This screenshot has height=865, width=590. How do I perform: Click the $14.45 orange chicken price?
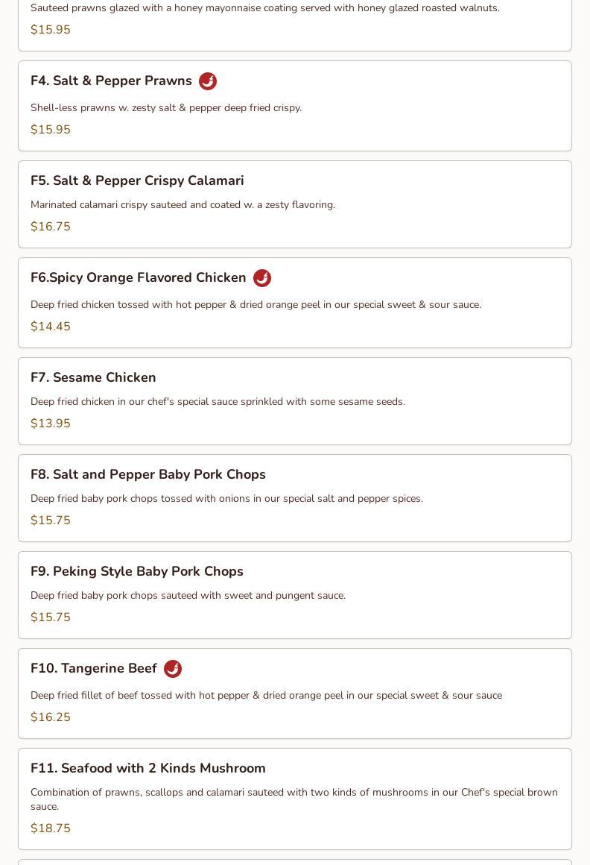[x=51, y=327]
